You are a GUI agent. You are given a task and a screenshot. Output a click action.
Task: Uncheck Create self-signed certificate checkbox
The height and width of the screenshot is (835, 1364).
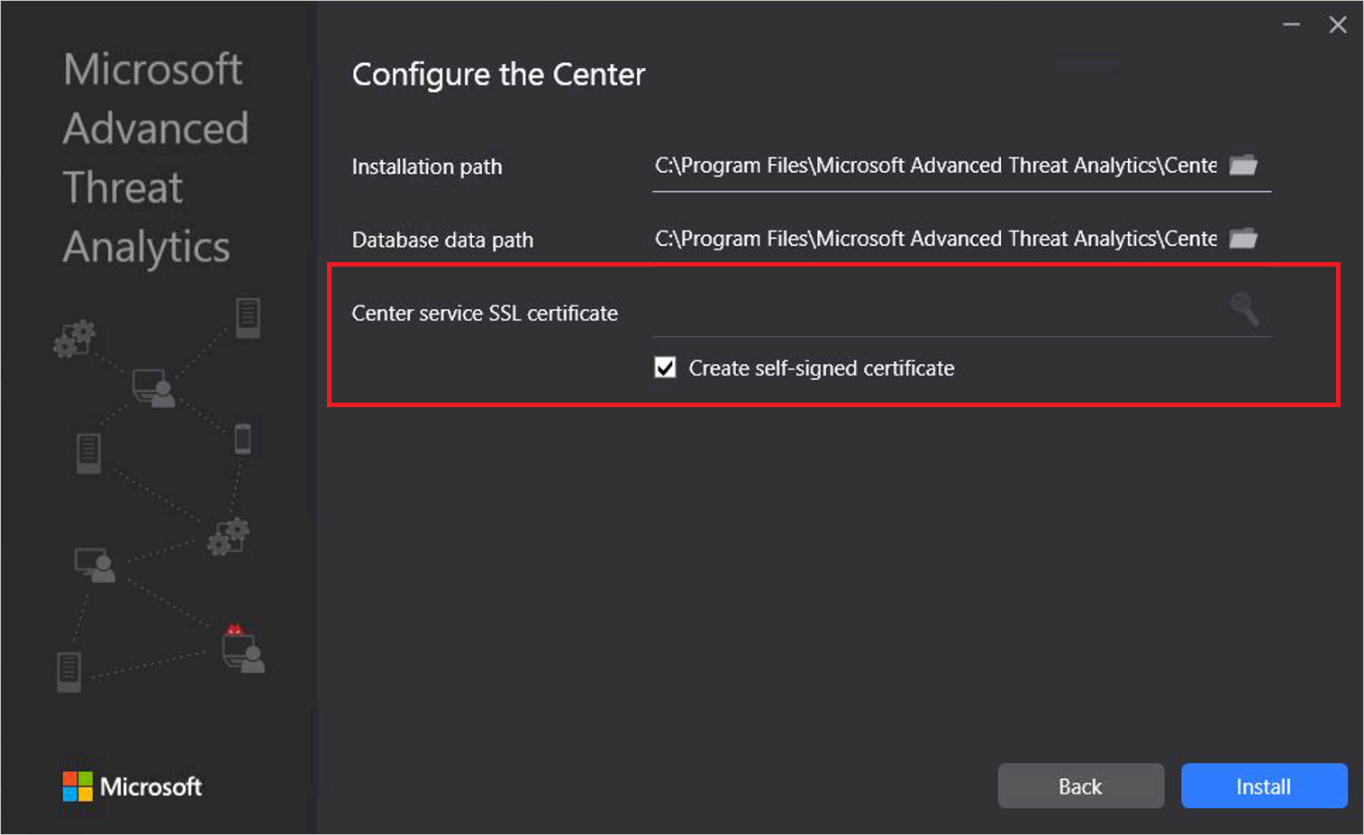665,368
